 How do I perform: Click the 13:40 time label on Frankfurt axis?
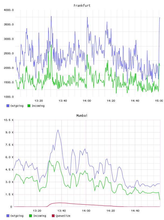coord(63,101)
